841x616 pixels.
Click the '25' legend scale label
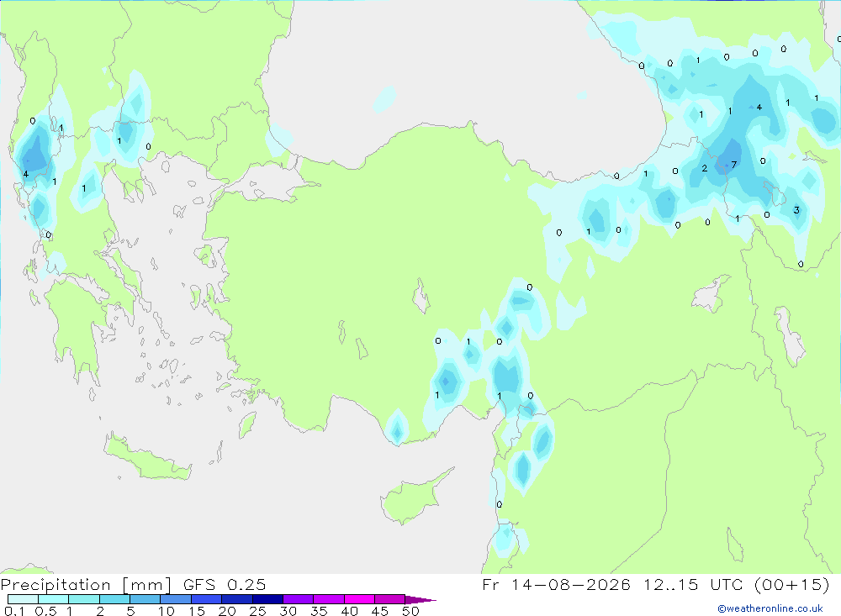[x=258, y=611]
